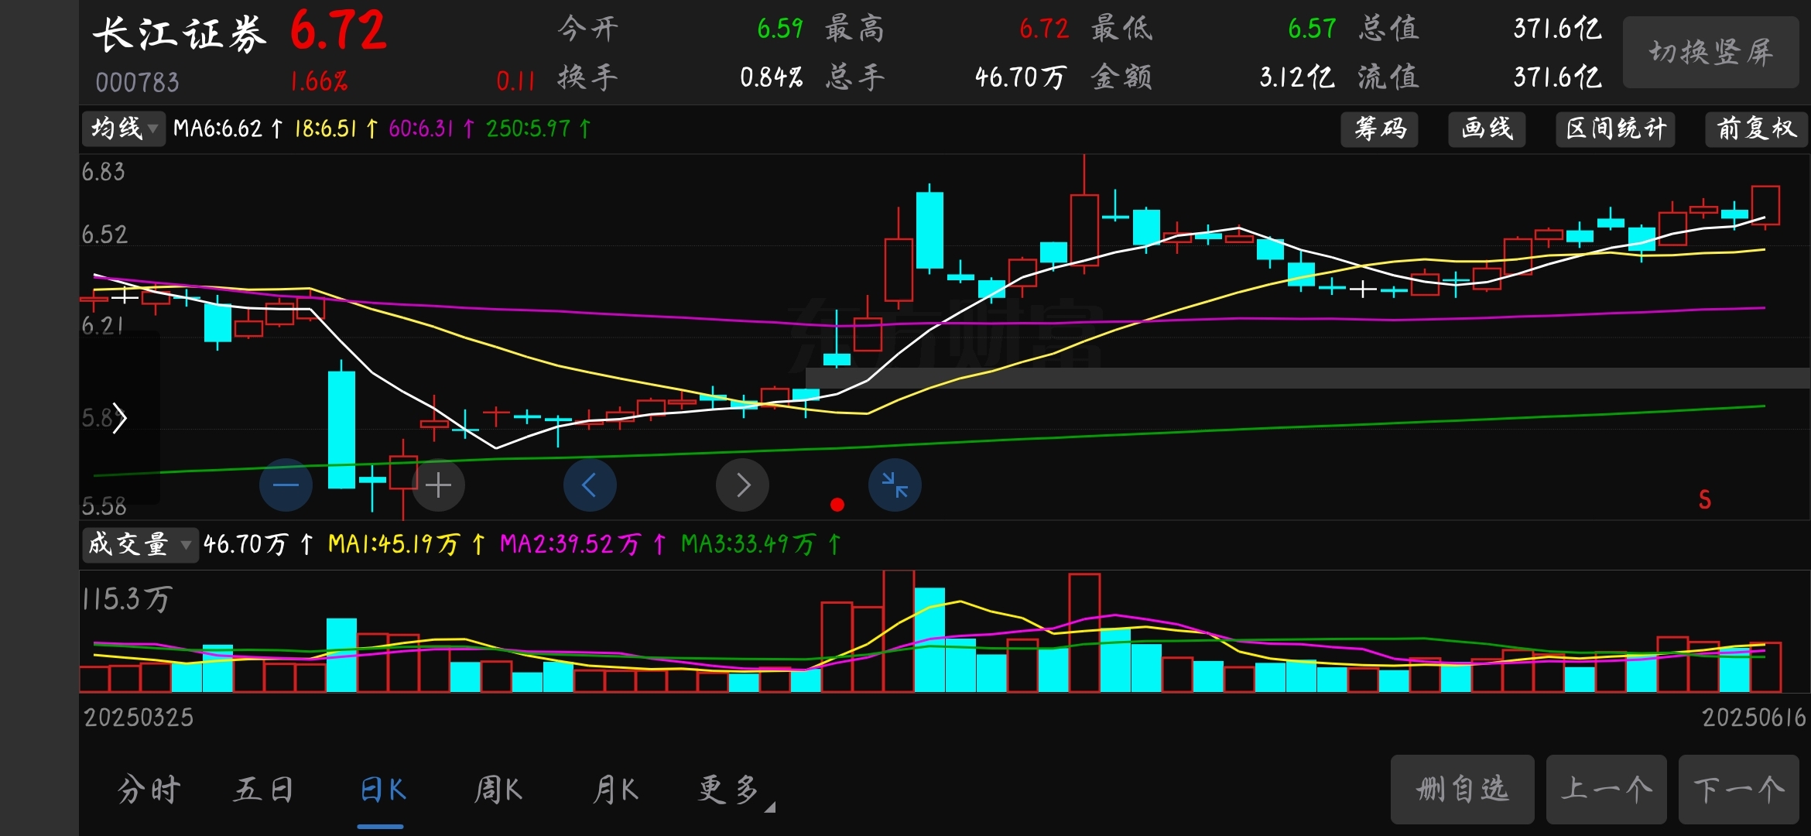1811x836 pixels.
Task: Click stock code 000783
Action: (137, 82)
